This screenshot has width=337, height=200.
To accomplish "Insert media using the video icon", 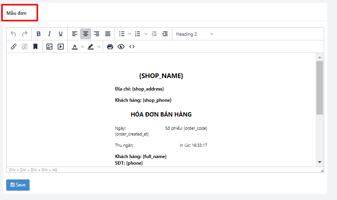I will click(61, 47).
